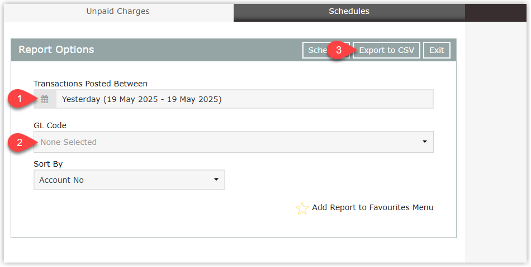Viewport: 531px width, 267px height.
Task: Click the Exit button
Action: [437, 50]
